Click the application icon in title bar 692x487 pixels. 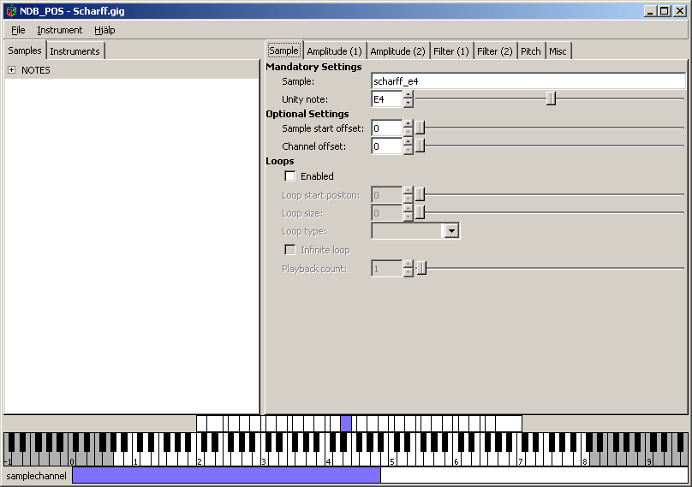(x=11, y=11)
